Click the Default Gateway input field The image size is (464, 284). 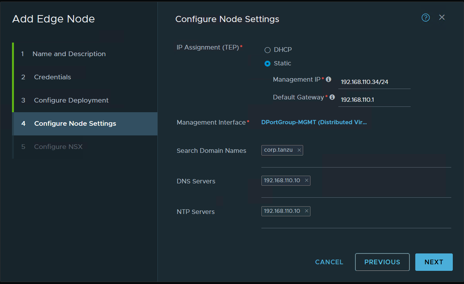374,100
